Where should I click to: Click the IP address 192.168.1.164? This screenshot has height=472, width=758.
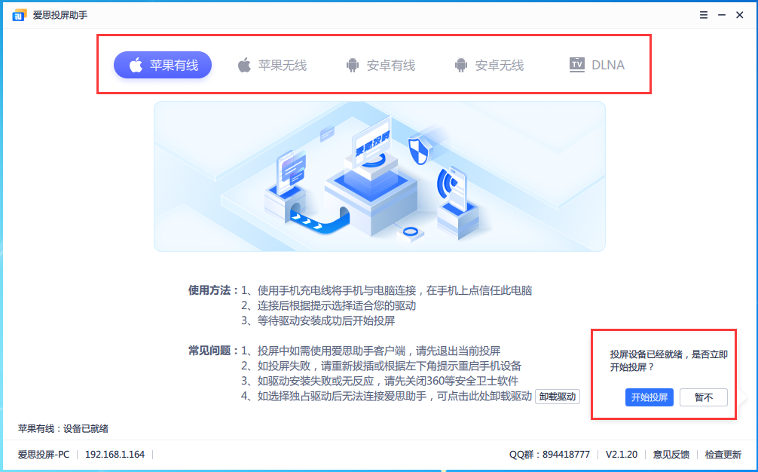[113, 454]
